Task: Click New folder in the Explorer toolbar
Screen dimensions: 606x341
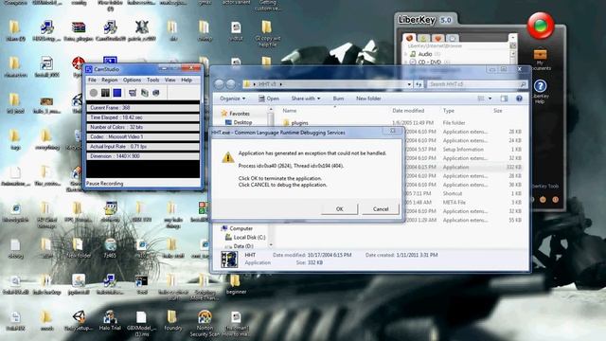Action: coord(368,99)
